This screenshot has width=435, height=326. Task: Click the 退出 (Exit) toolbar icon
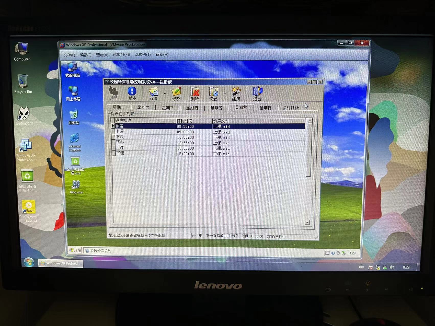pos(257,93)
